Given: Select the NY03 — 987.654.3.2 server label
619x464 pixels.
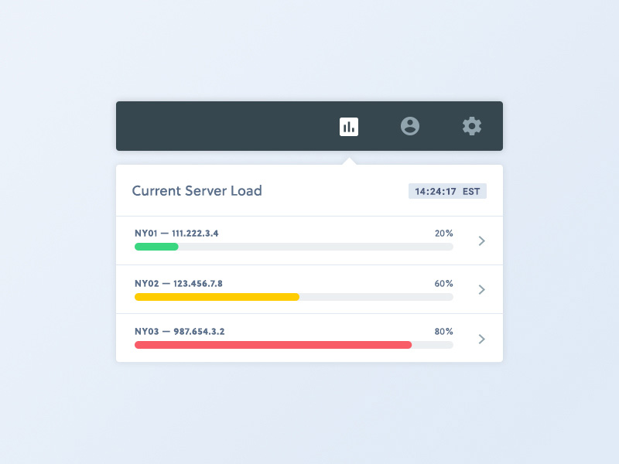Looking at the screenshot, I should pos(180,332).
